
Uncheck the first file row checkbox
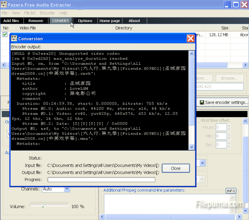coord(5,34)
